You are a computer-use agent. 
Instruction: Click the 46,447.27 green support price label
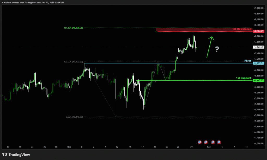[x=258, y=80]
